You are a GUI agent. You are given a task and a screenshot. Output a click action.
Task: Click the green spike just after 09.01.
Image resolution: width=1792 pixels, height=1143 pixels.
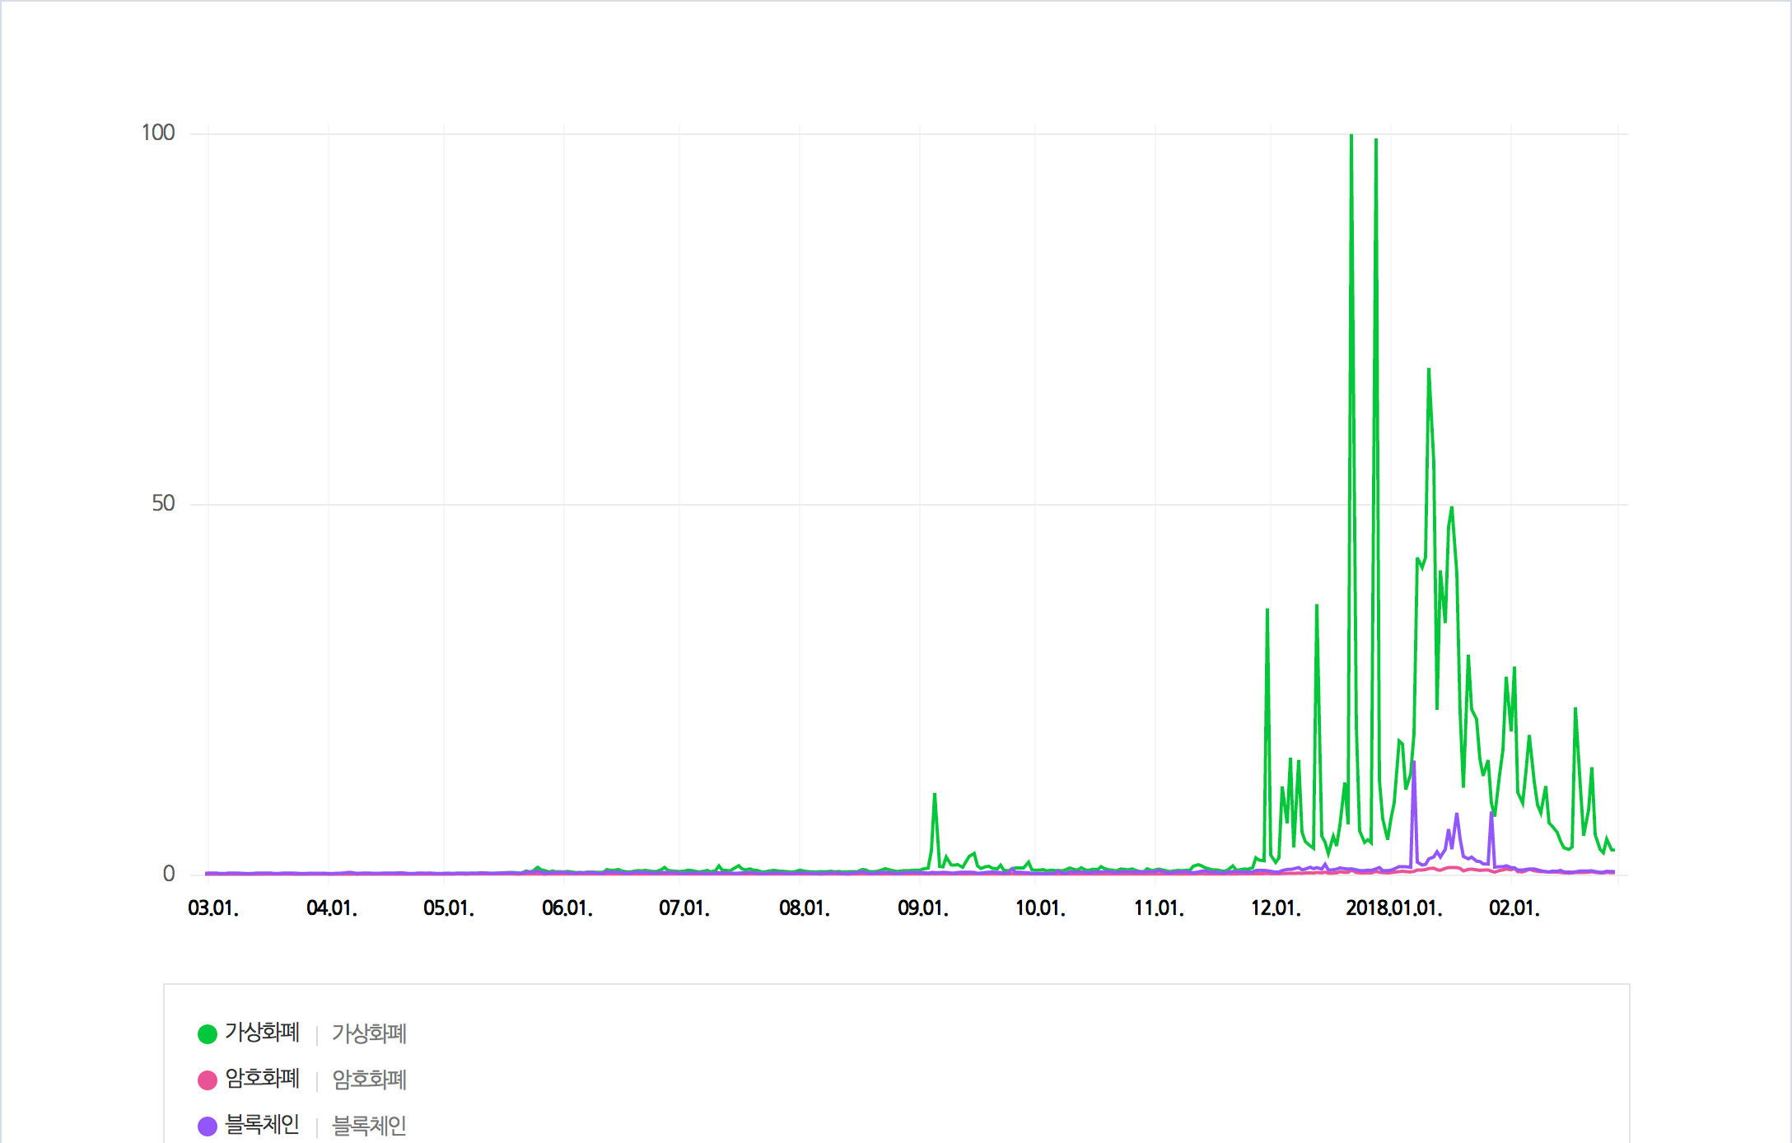935,795
